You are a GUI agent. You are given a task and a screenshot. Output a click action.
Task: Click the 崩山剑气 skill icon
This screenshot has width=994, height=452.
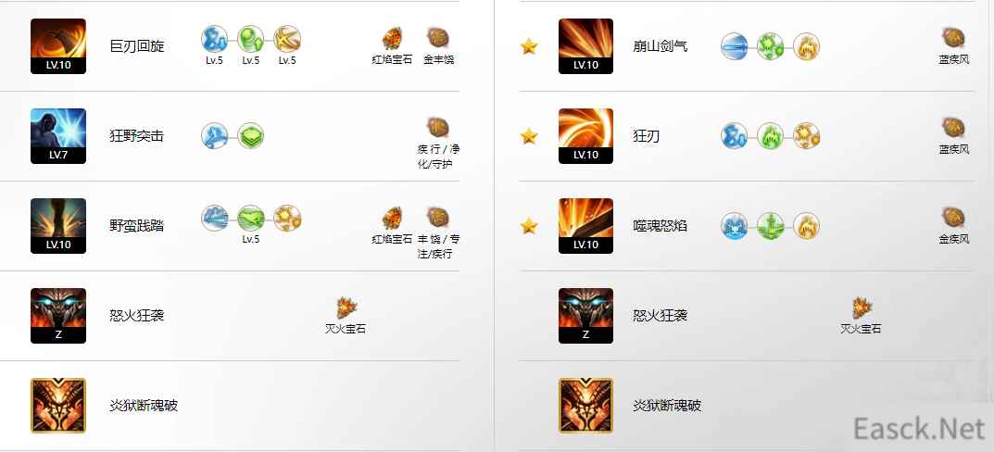pos(585,46)
